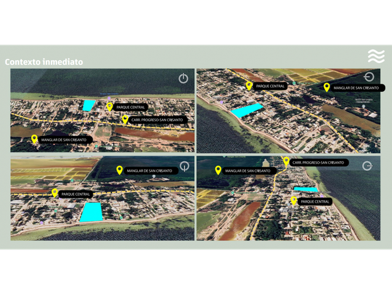The height and width of the screenshot is (294, 392).
Task: Click the Carr. Progreso-San Crisanto label, top-left map
Action: pos(157,120)
